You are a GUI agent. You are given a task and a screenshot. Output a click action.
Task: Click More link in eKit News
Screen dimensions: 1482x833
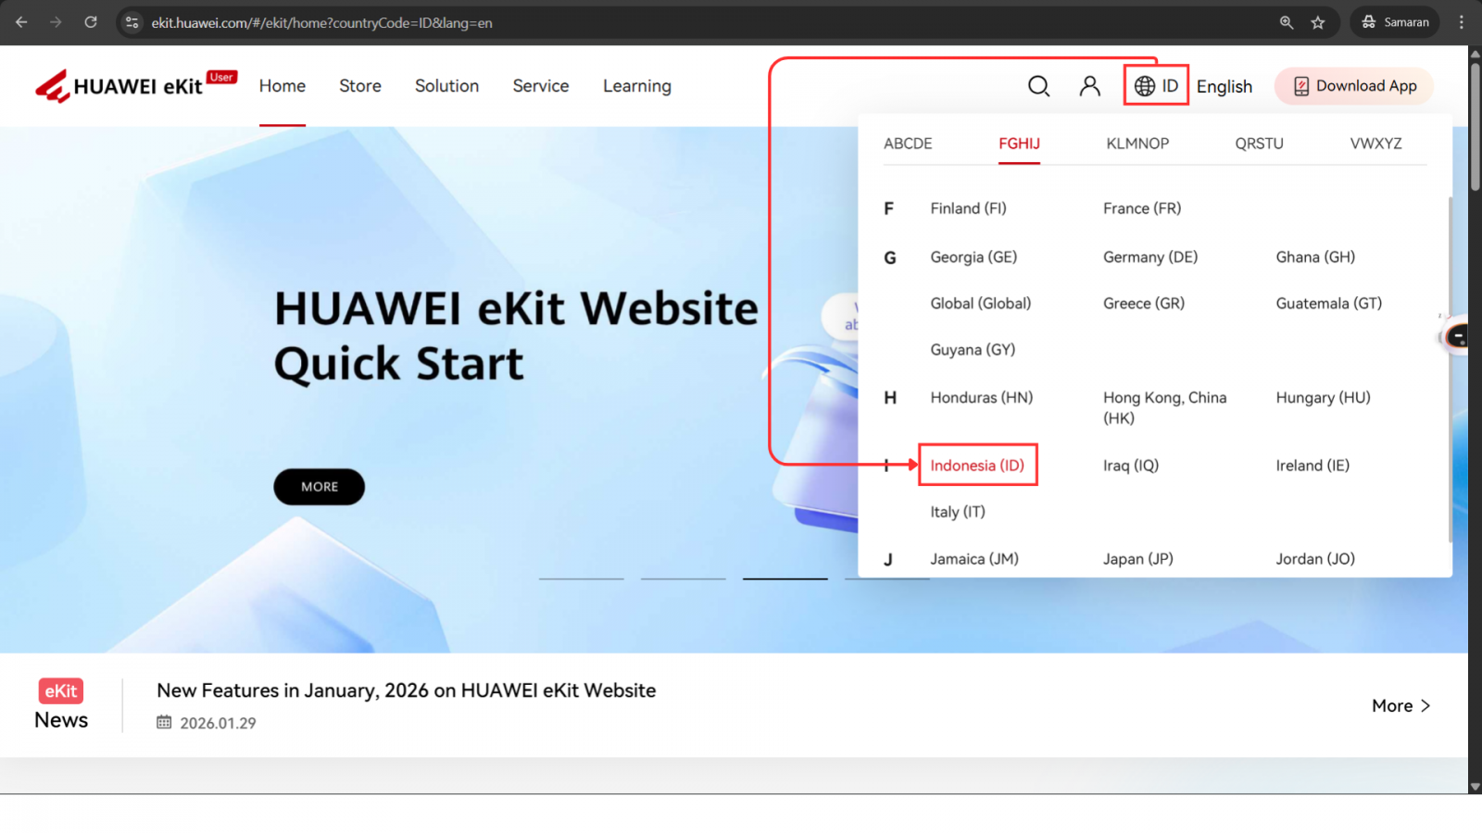pos(1400,705)
